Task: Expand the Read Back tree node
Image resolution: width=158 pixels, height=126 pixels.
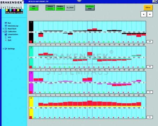Action: coord(3,29)
